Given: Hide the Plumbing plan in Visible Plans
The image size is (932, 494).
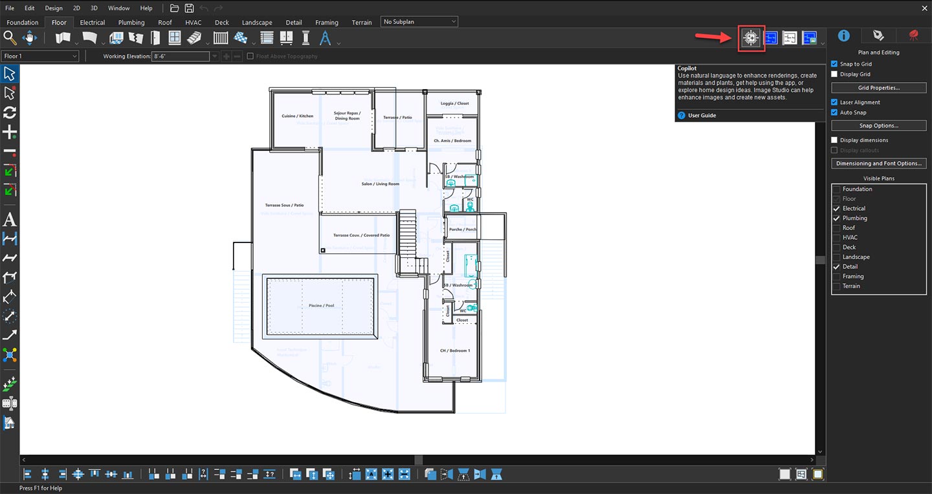Looking at the screenshot, I should click(837, 219).
